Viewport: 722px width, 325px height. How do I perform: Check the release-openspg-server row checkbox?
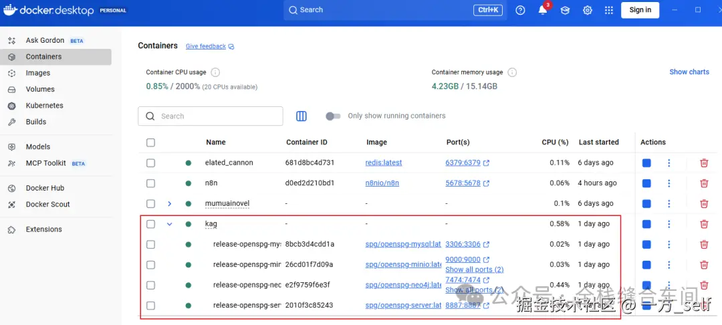pyautogui.click(x=150, y=306)
